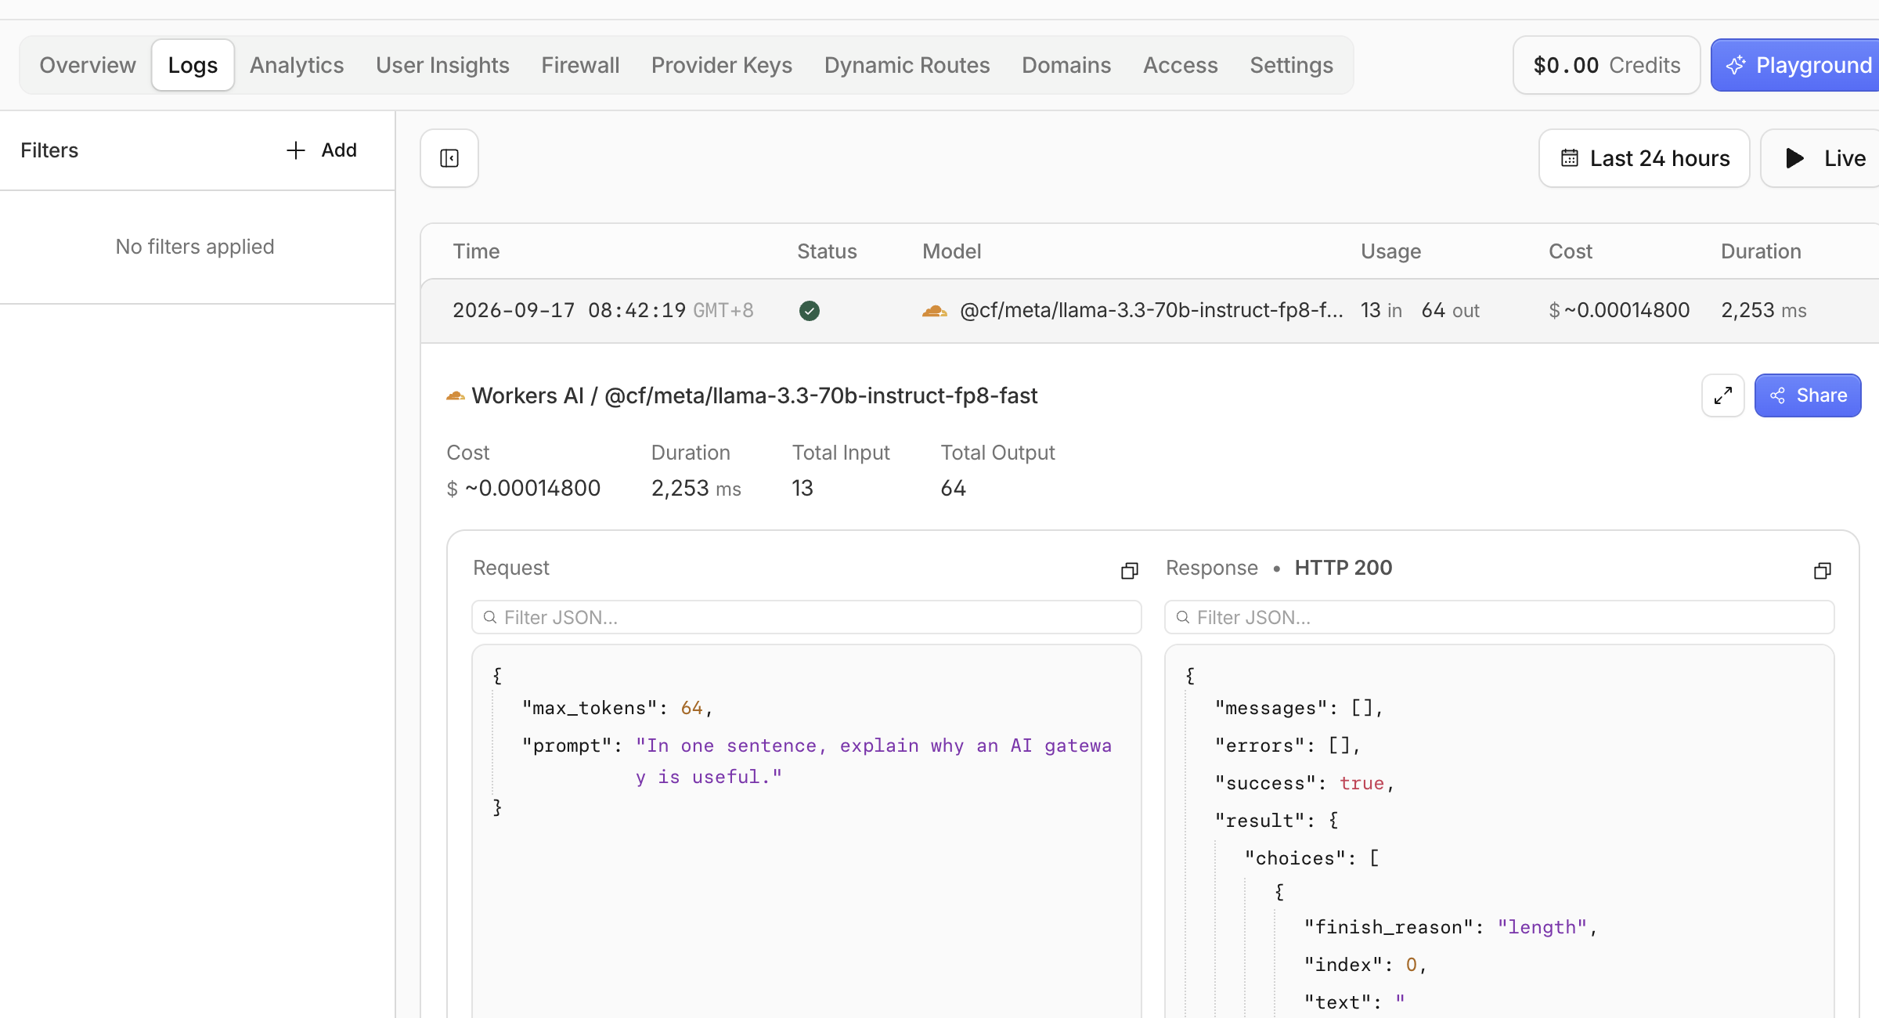Click the Time column header

point(476,251)
